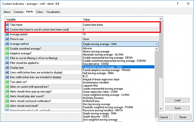Pick Hull moving average - HMA
194x122 pixels.
tap(98, 73)
